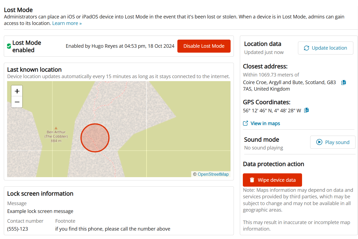Click the Example lock screen message text
The height and width of the screenshot is (239, 358).
[x=40, y=211]
